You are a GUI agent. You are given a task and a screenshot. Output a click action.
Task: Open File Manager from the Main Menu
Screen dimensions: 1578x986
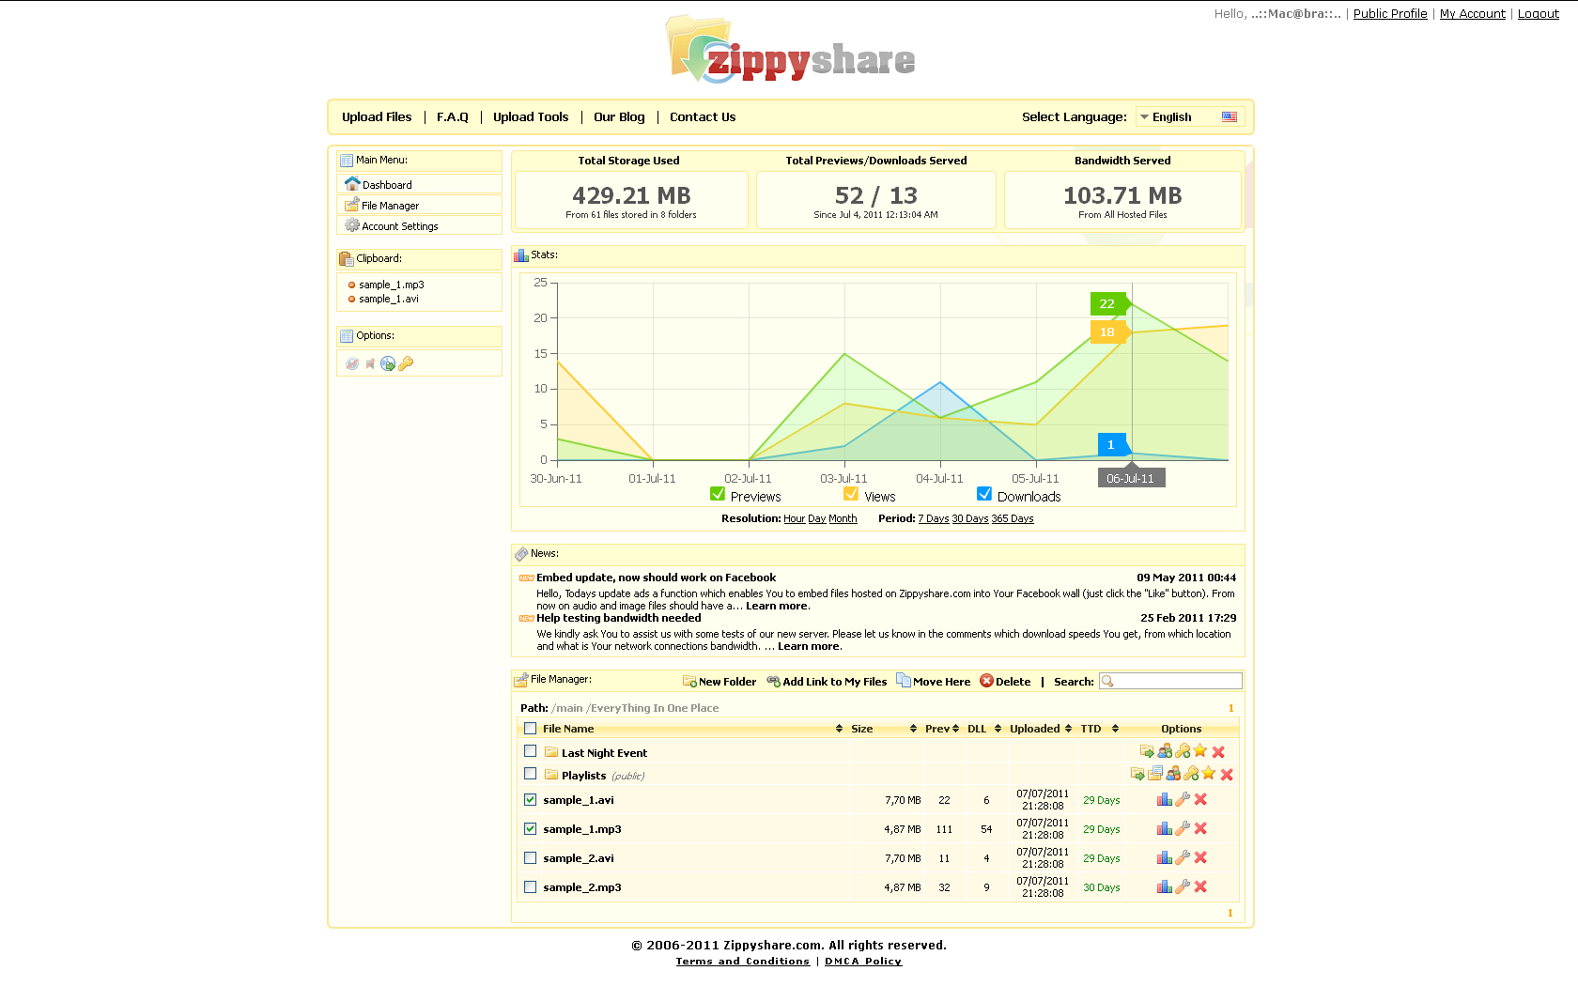(x=390, y=206)
